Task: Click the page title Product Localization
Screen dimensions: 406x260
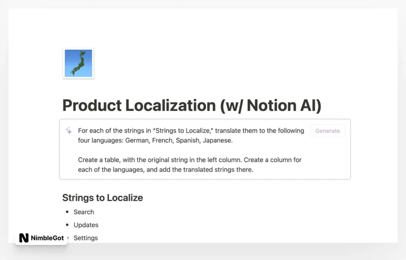Action: [192, 106]
